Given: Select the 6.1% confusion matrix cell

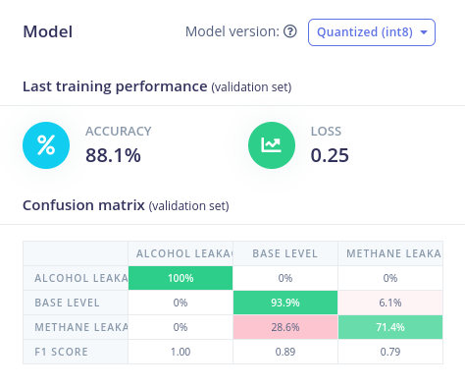Looking at the screenshot, I should point(390,303).
